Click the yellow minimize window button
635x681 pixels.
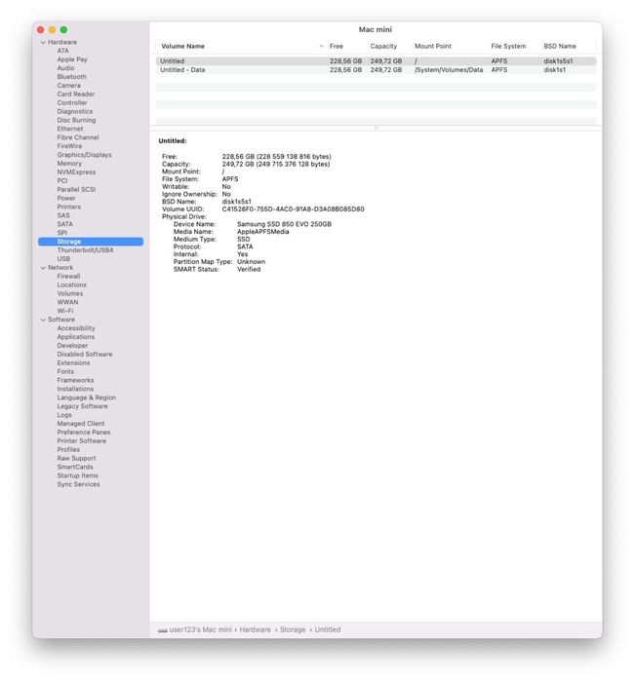tap(53, 30)
